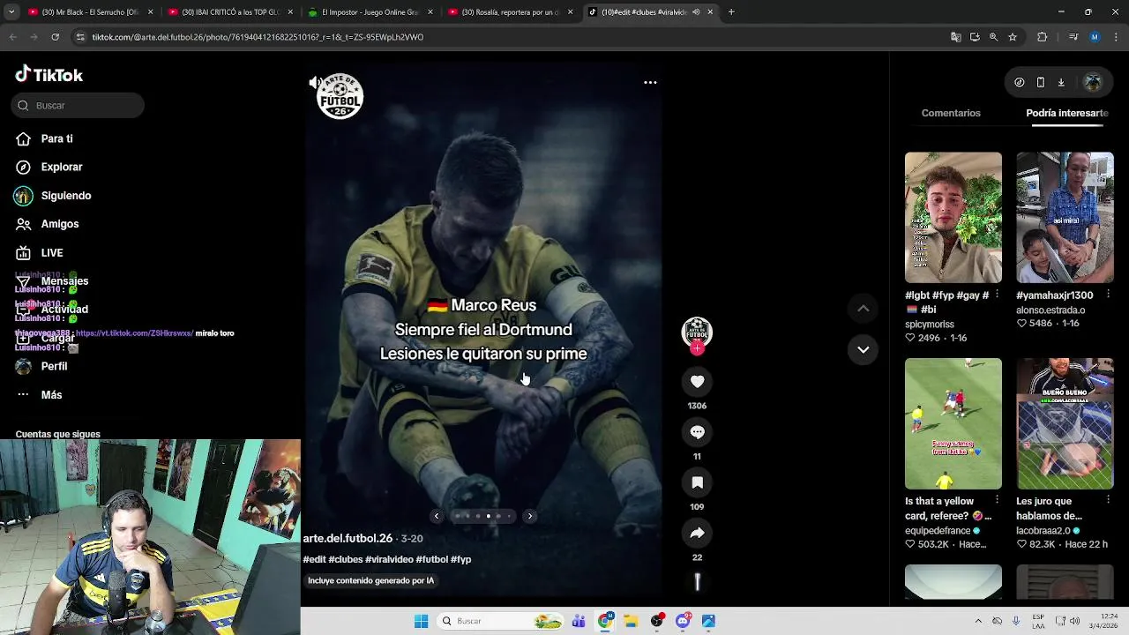Click the #fyp hashtag in caption
Screen dimensions: 1129x635
click(x=460, y=559)
